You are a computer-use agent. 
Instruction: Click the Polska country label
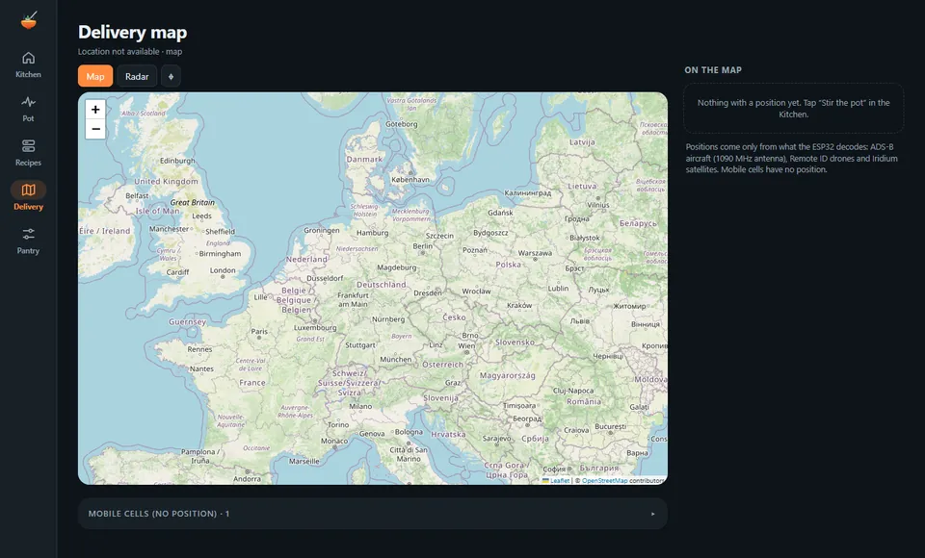(508, 265)
